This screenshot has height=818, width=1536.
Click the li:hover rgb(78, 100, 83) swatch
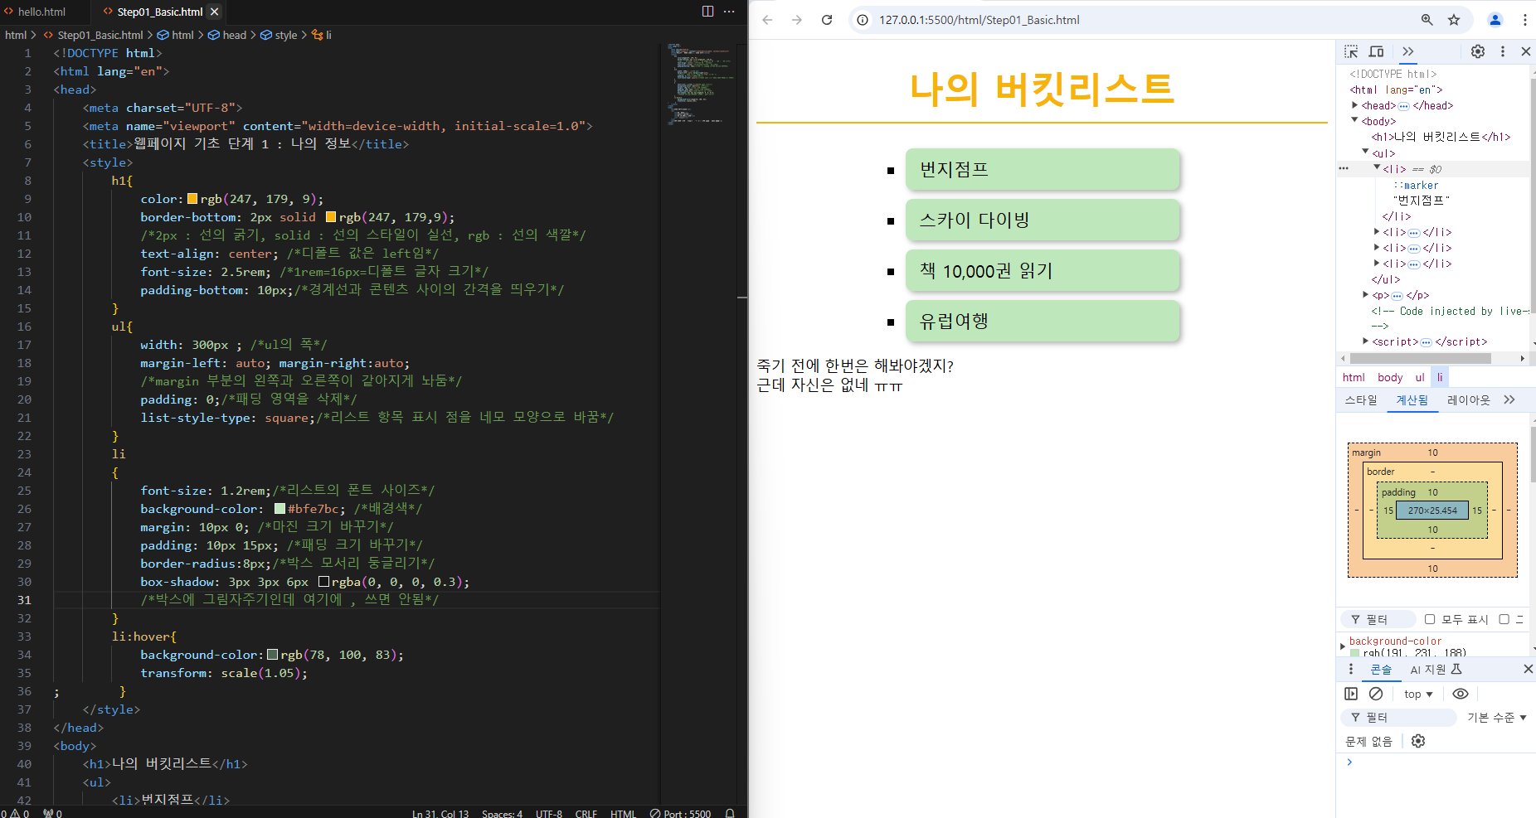coord(272,655)
